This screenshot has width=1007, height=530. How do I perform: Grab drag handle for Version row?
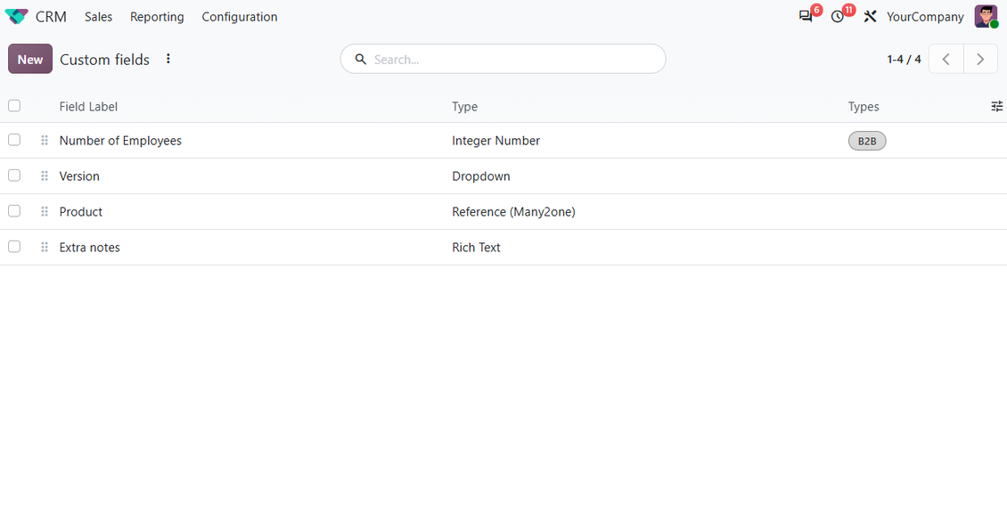click(45, 175)
